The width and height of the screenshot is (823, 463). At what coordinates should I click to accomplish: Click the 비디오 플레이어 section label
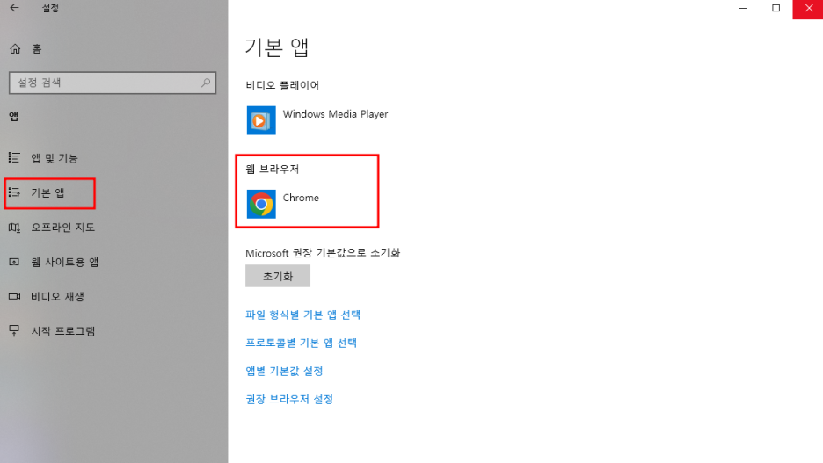[x=282, y=85]
